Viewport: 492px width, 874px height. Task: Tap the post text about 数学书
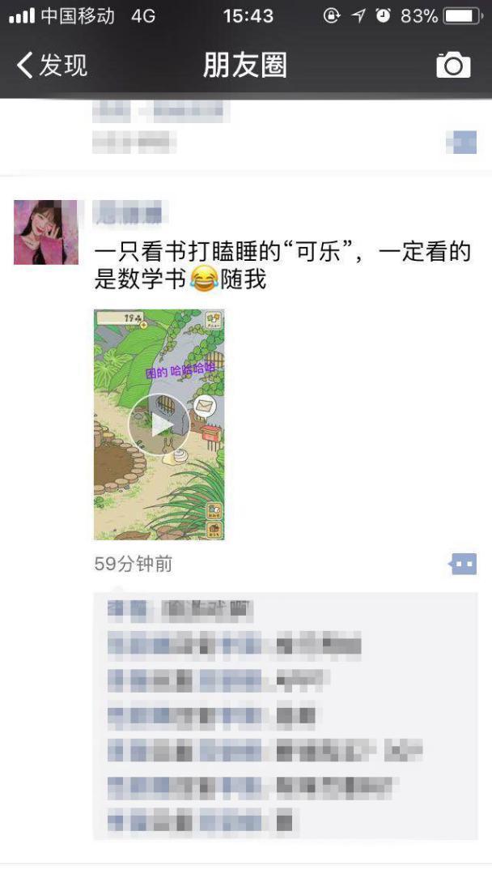pos(282,266)
